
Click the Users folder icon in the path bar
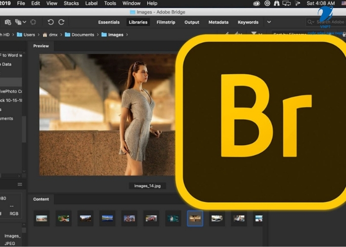pos(19,35)
